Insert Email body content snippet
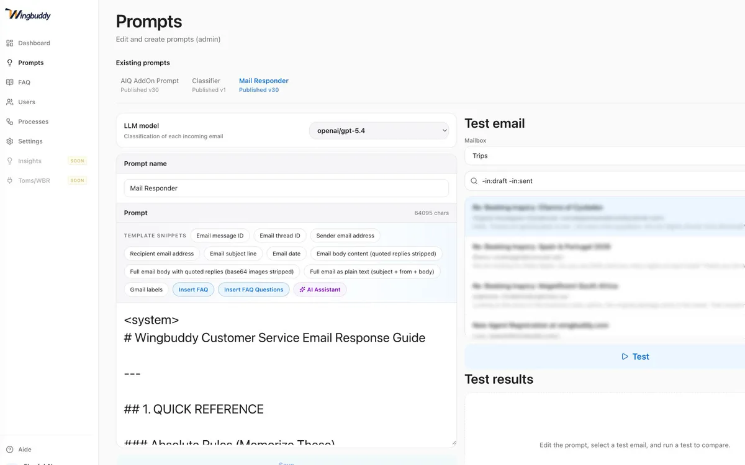This screenshot has width=745, height=465. [376, 254]
